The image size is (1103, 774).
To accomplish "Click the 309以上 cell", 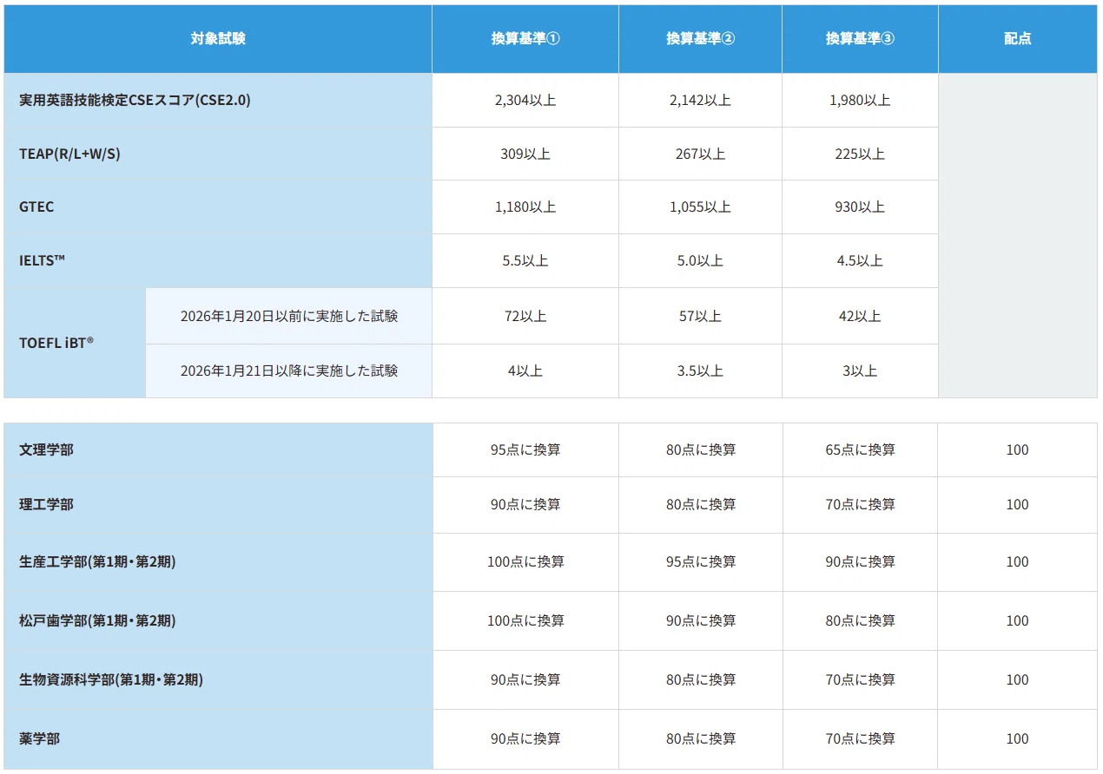I will [525, 154].
